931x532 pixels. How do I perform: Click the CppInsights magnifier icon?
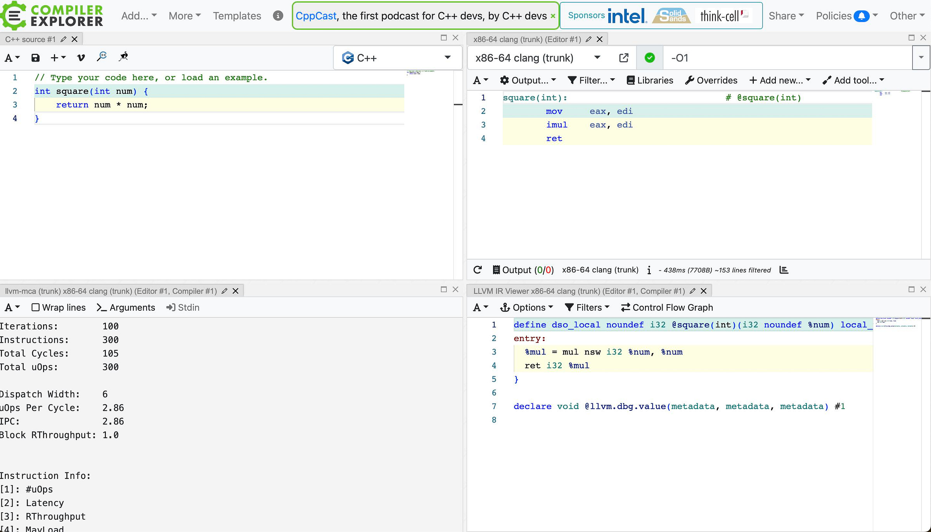pos(102,57)
